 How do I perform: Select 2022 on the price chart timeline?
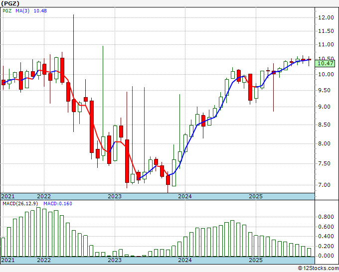tap(44, 196)
